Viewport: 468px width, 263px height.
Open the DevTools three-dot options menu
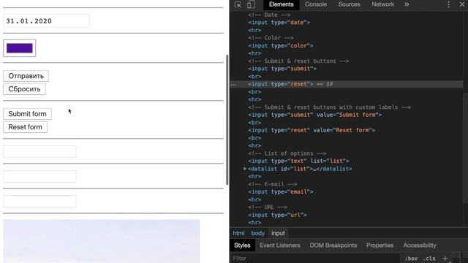[448, 4]
